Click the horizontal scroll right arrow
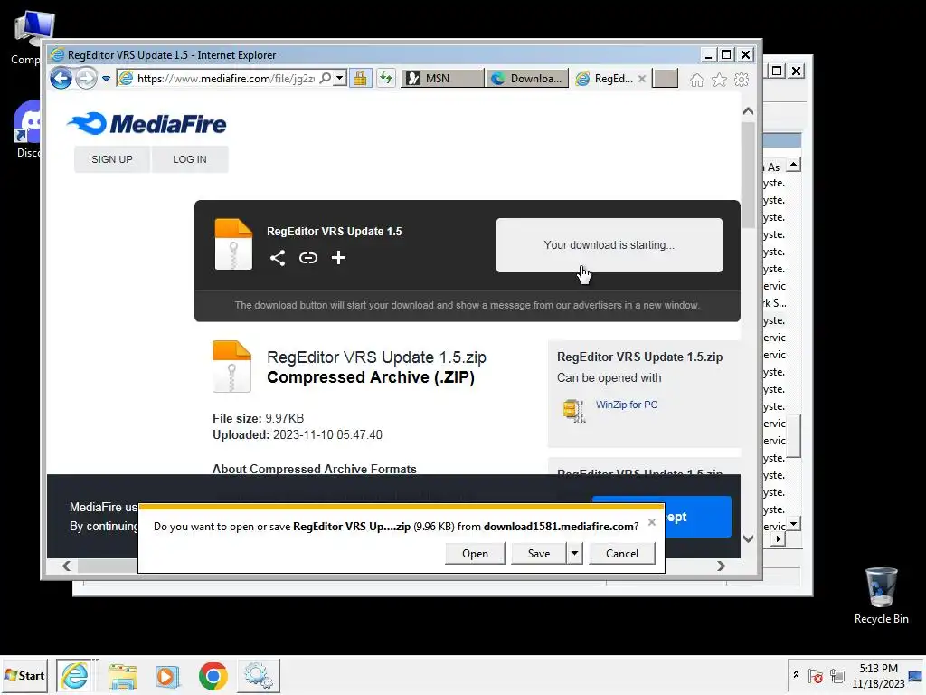 click(x=721, y=566)
